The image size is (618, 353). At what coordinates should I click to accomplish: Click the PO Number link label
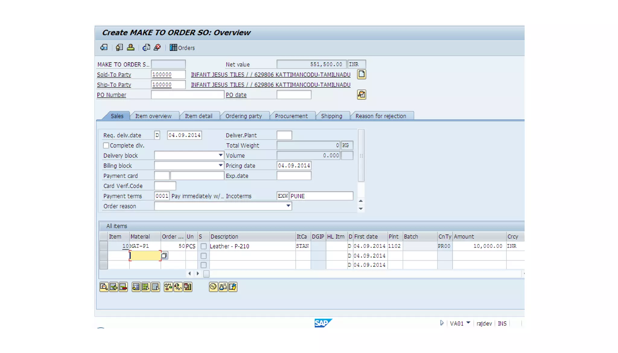click(111, 95)
